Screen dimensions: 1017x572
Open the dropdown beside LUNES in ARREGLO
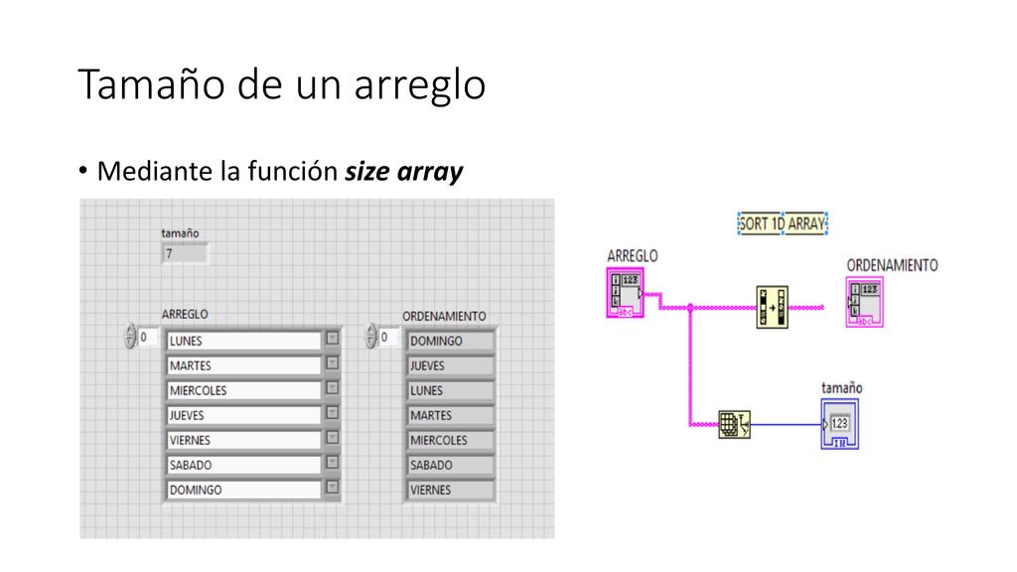(332, 339)
